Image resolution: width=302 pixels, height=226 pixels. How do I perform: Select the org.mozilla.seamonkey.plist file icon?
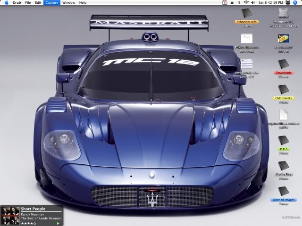tap(284, 115)
